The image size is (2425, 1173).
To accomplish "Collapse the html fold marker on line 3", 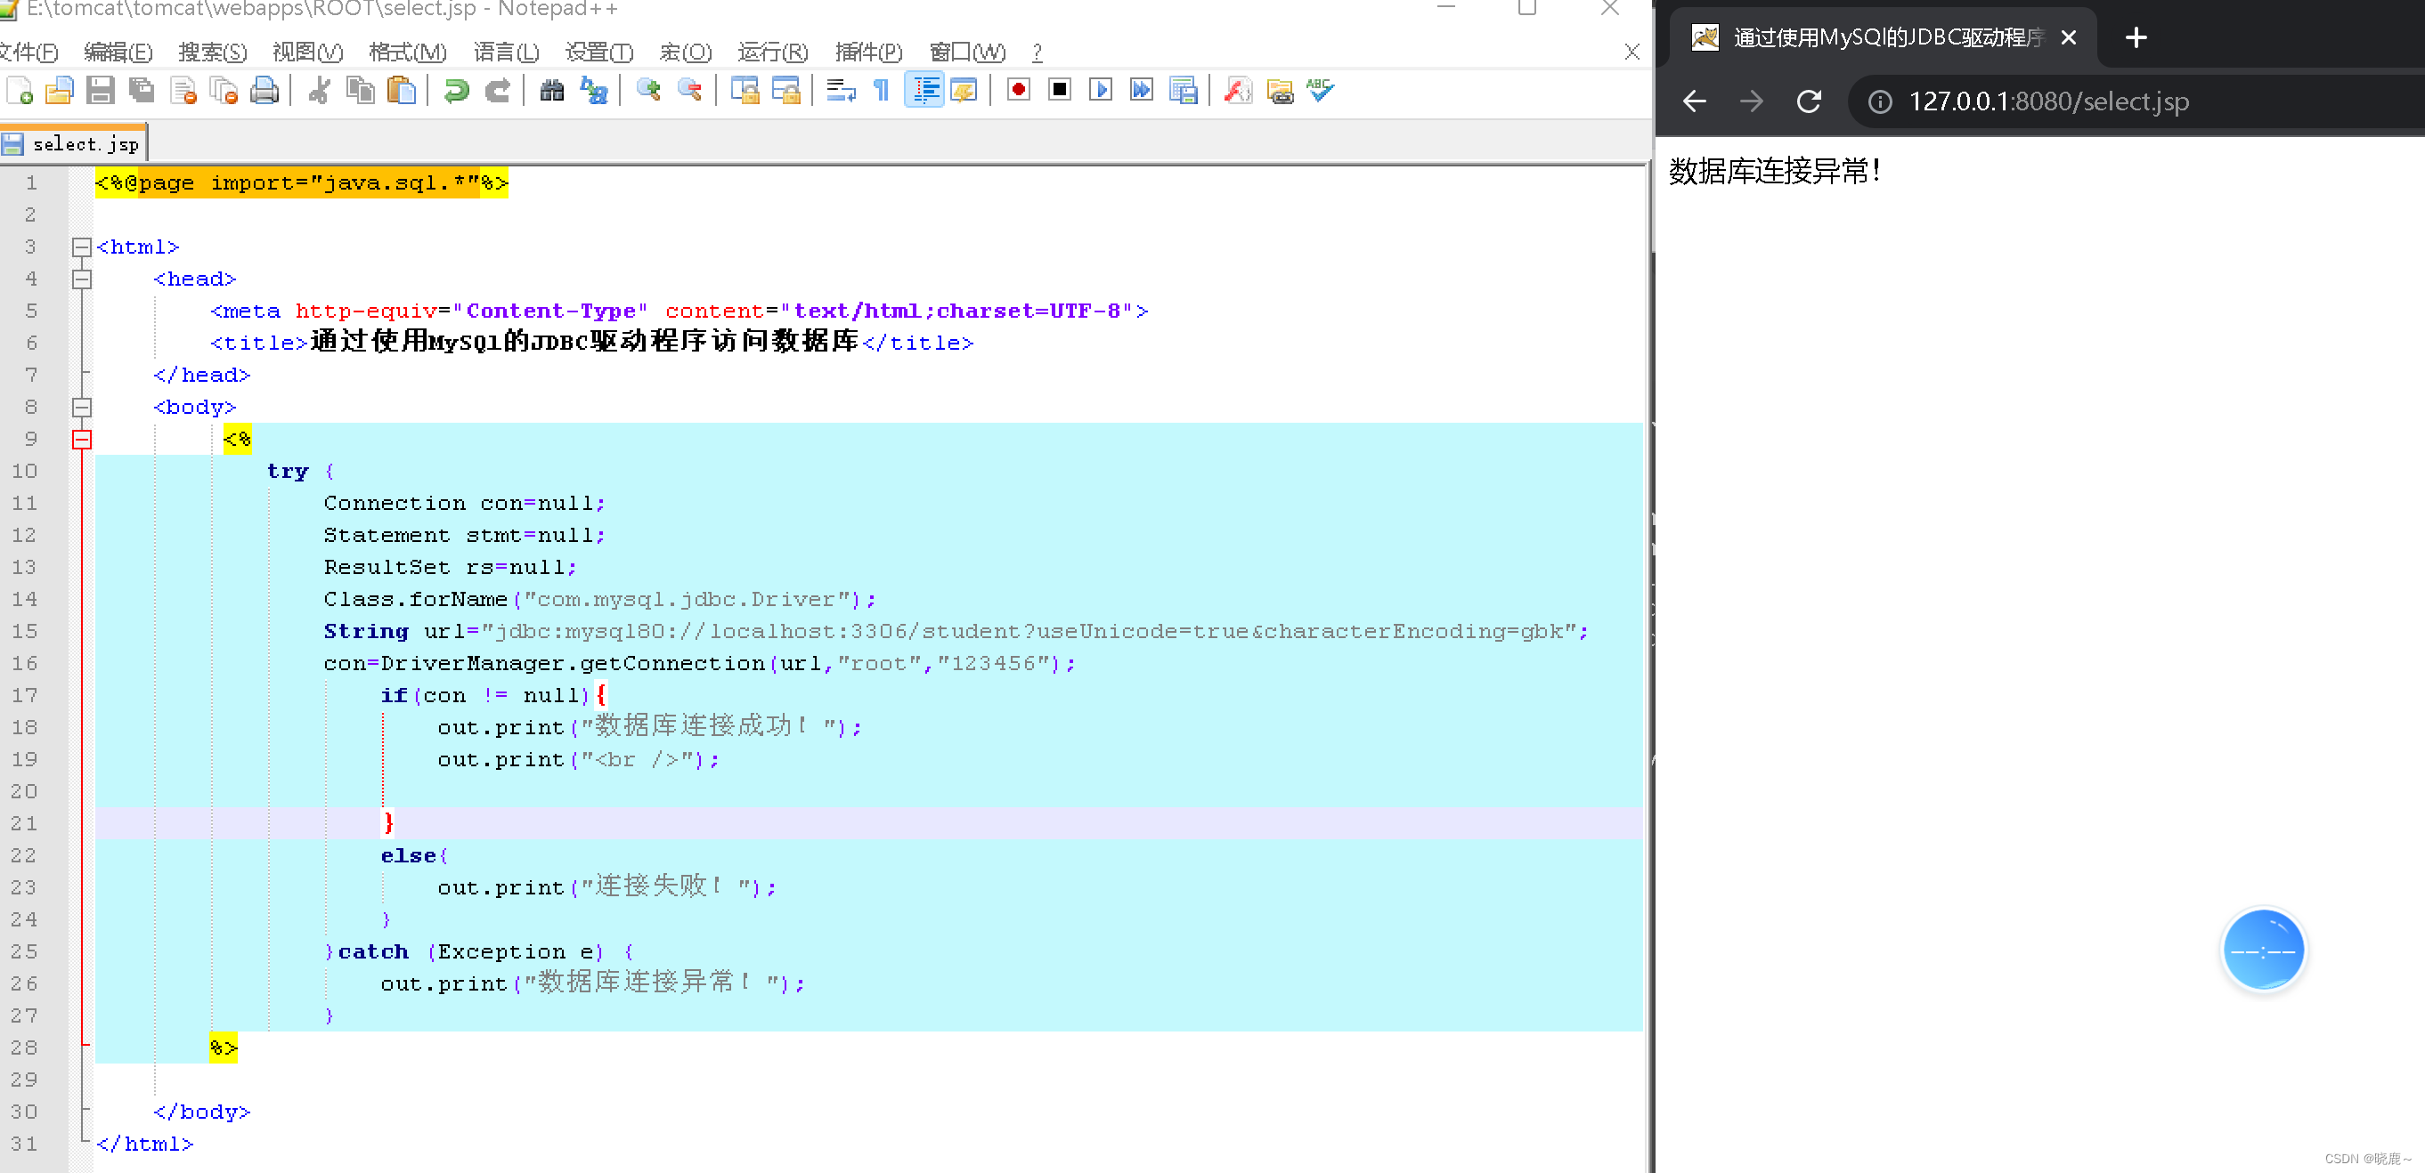I will click(x=82, y=247).
